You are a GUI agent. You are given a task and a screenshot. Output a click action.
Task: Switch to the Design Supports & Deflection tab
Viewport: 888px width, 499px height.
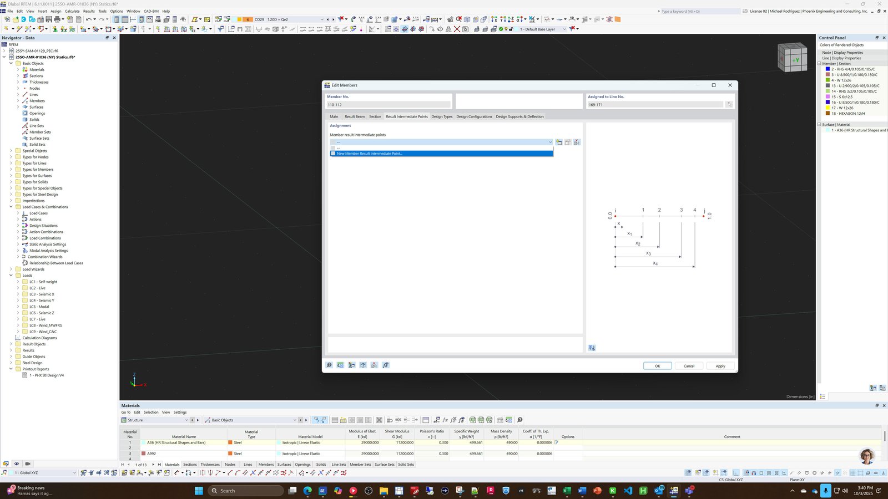pyautogui.click(x=519, y=116)
